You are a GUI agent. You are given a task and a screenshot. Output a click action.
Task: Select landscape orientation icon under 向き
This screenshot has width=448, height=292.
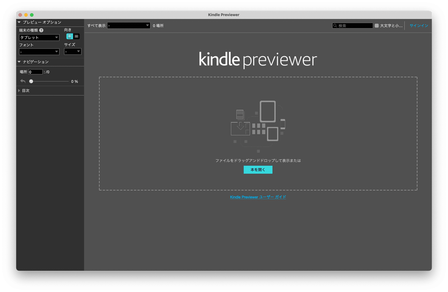point(77,36)
